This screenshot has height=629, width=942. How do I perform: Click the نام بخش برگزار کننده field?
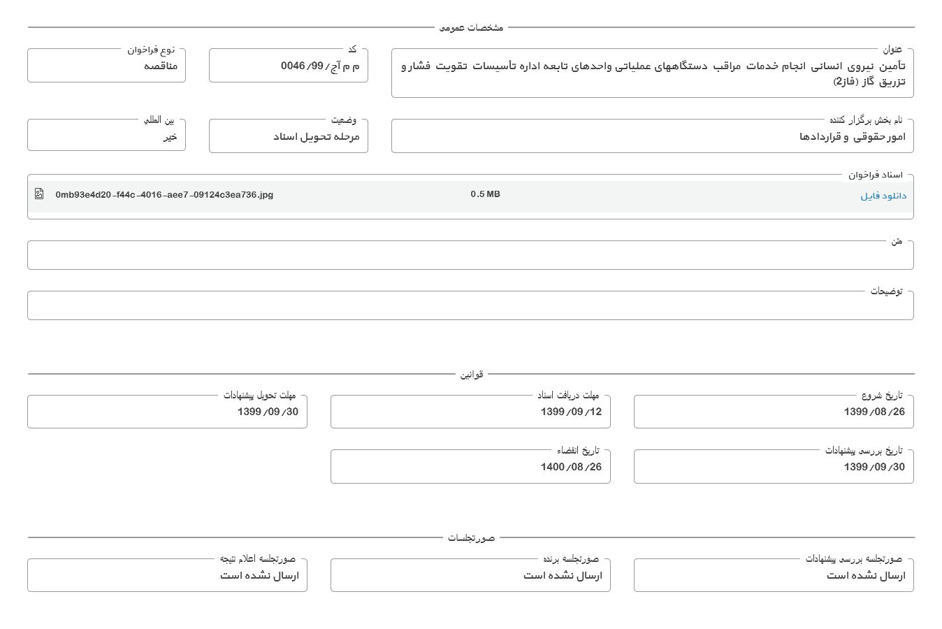[x=652, y=136]
